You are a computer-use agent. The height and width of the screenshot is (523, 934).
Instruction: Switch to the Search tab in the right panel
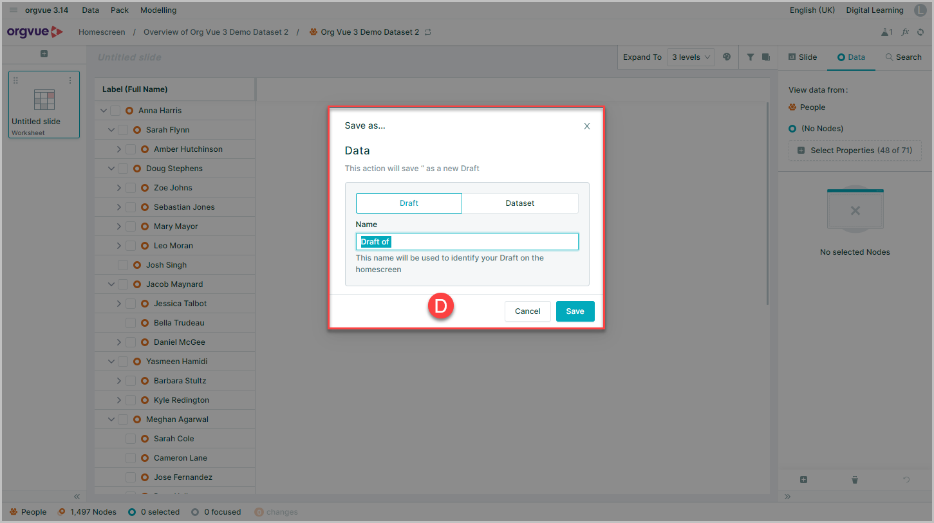(x=903, y=57)
